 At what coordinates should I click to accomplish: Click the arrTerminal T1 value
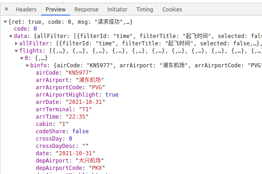[x=85, y=109]
